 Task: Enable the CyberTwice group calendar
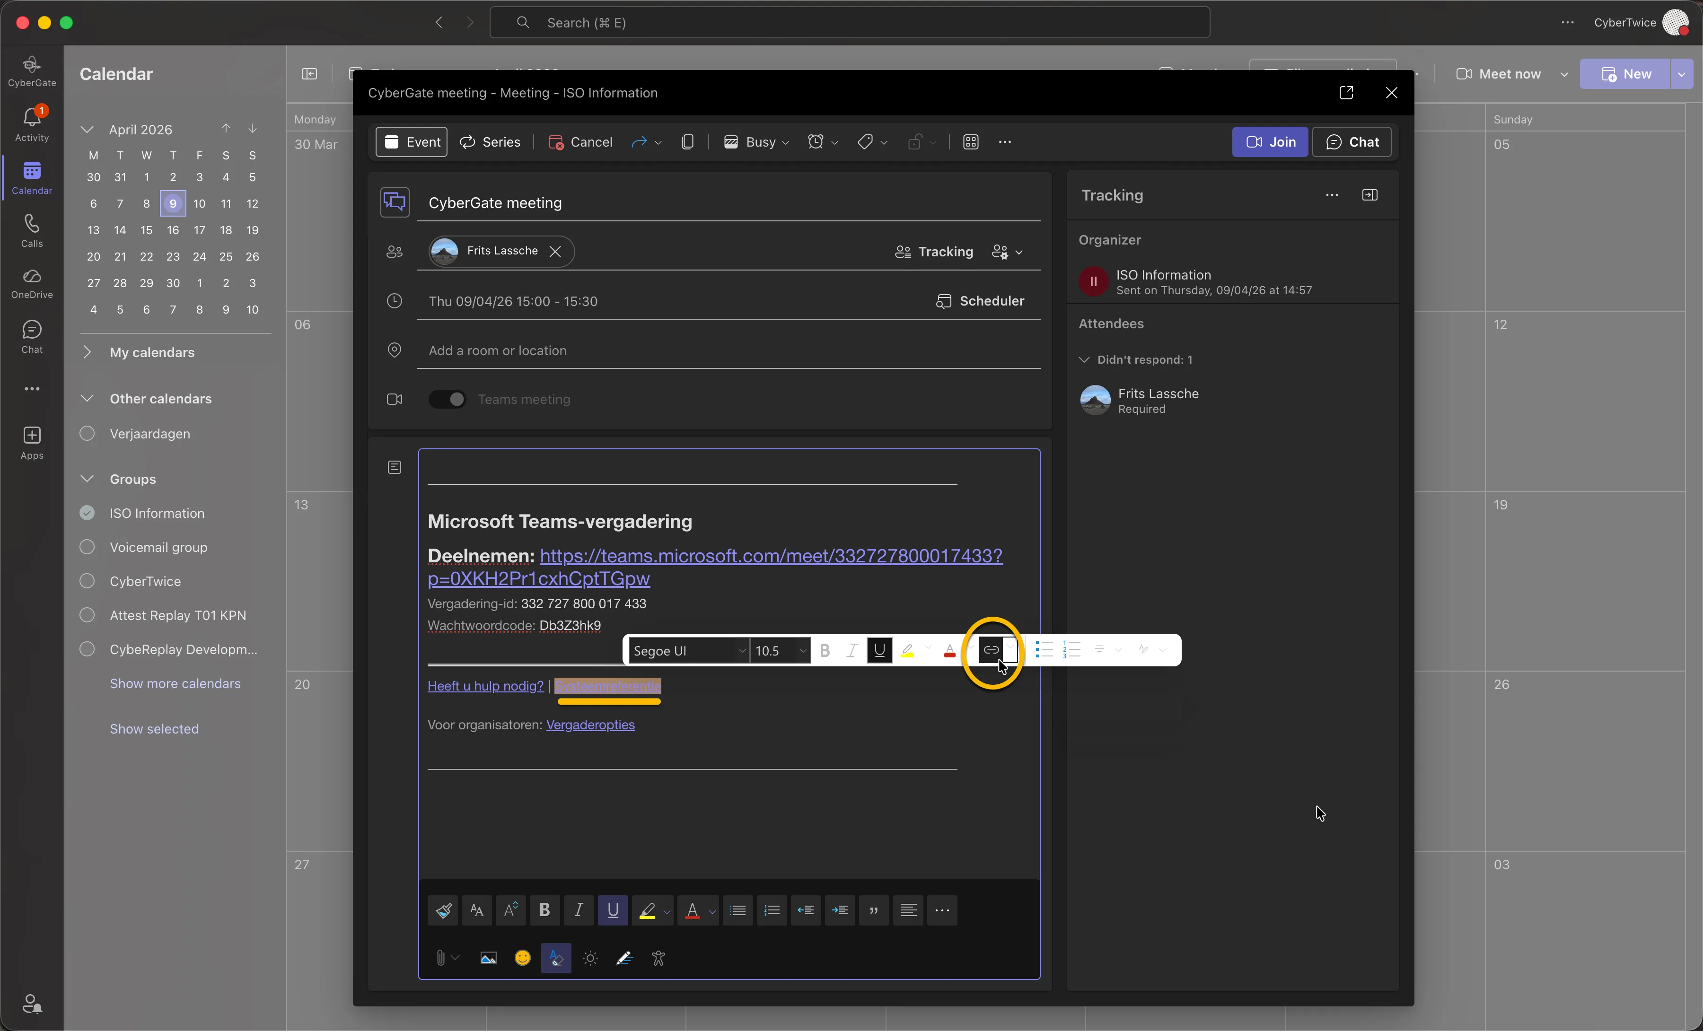(87, 580)
